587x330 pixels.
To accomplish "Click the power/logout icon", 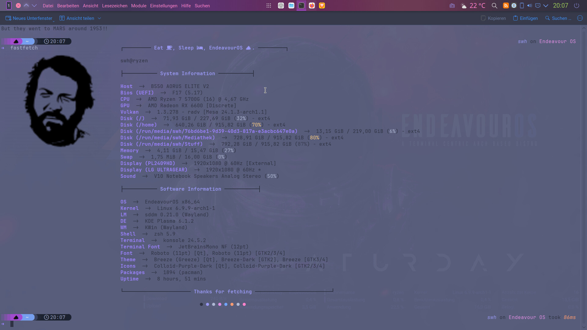I will pyautogui.click(x=577, y=5).
